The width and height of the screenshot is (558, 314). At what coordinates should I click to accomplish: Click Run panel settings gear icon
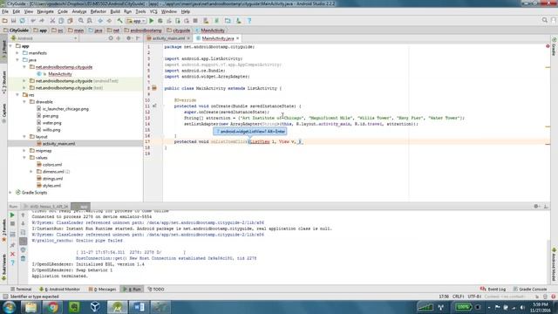coord(537,206)
